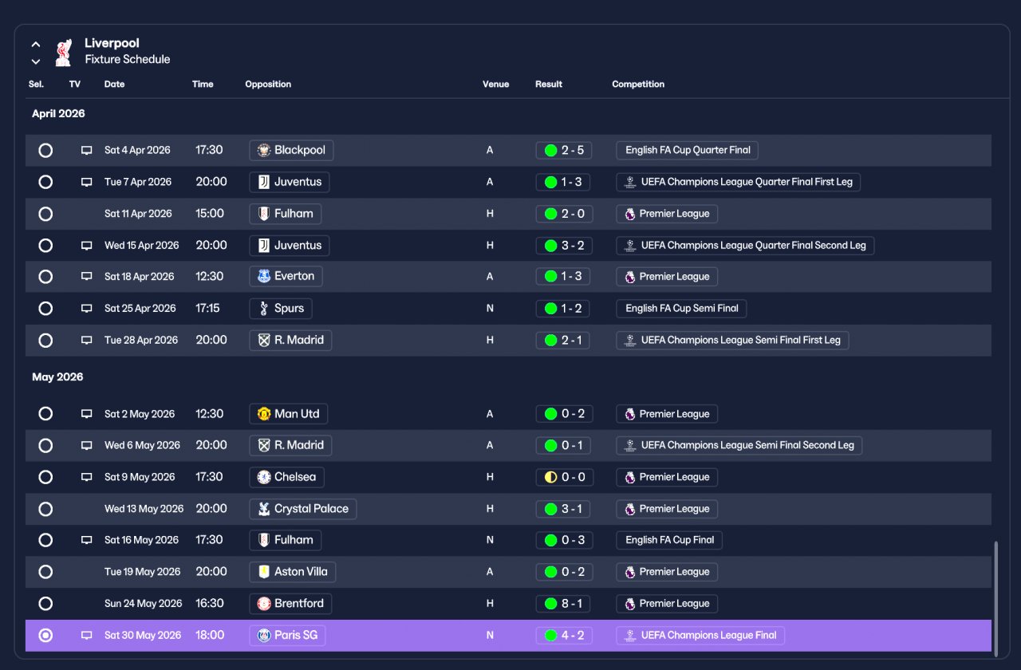The image size is (1021, 670).
Task: Open Juventus team on Tue 7 Apr row
Action: coord(289,182)
